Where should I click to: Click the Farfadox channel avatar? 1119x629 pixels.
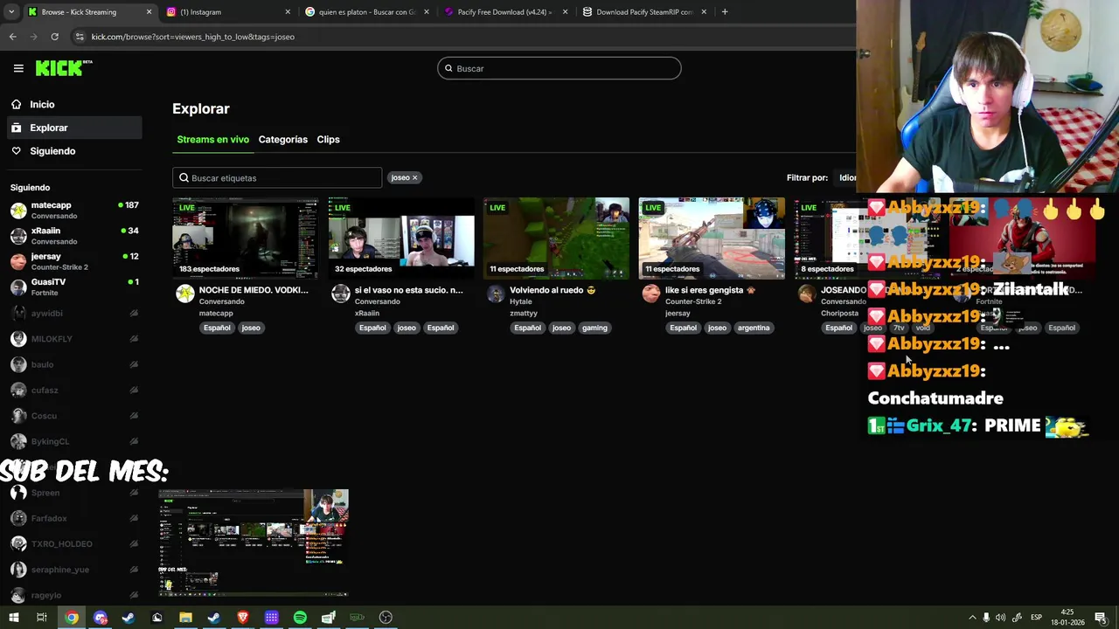18,518
